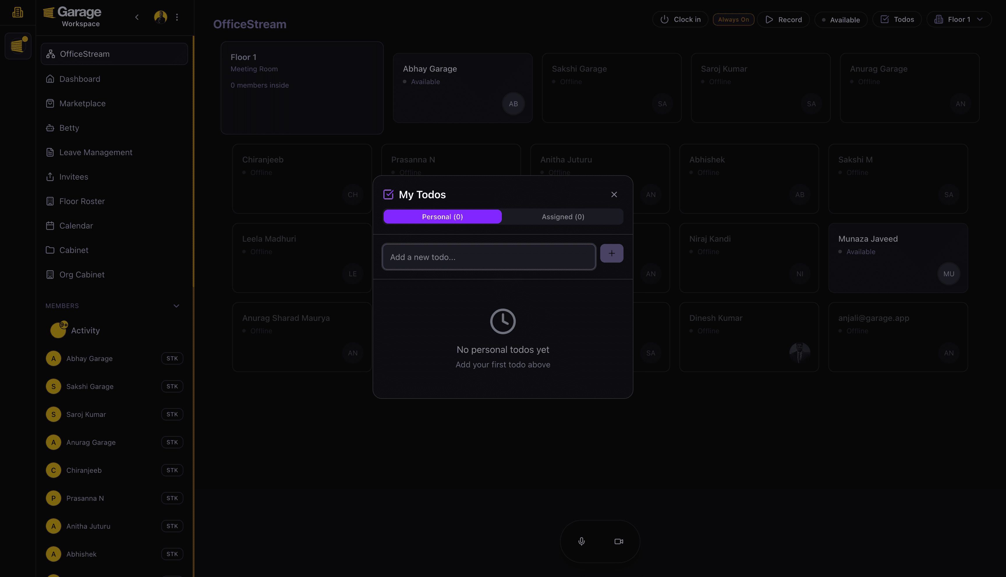
Task: Open the Cabinet folder item
Action: (x=74, y=250)
